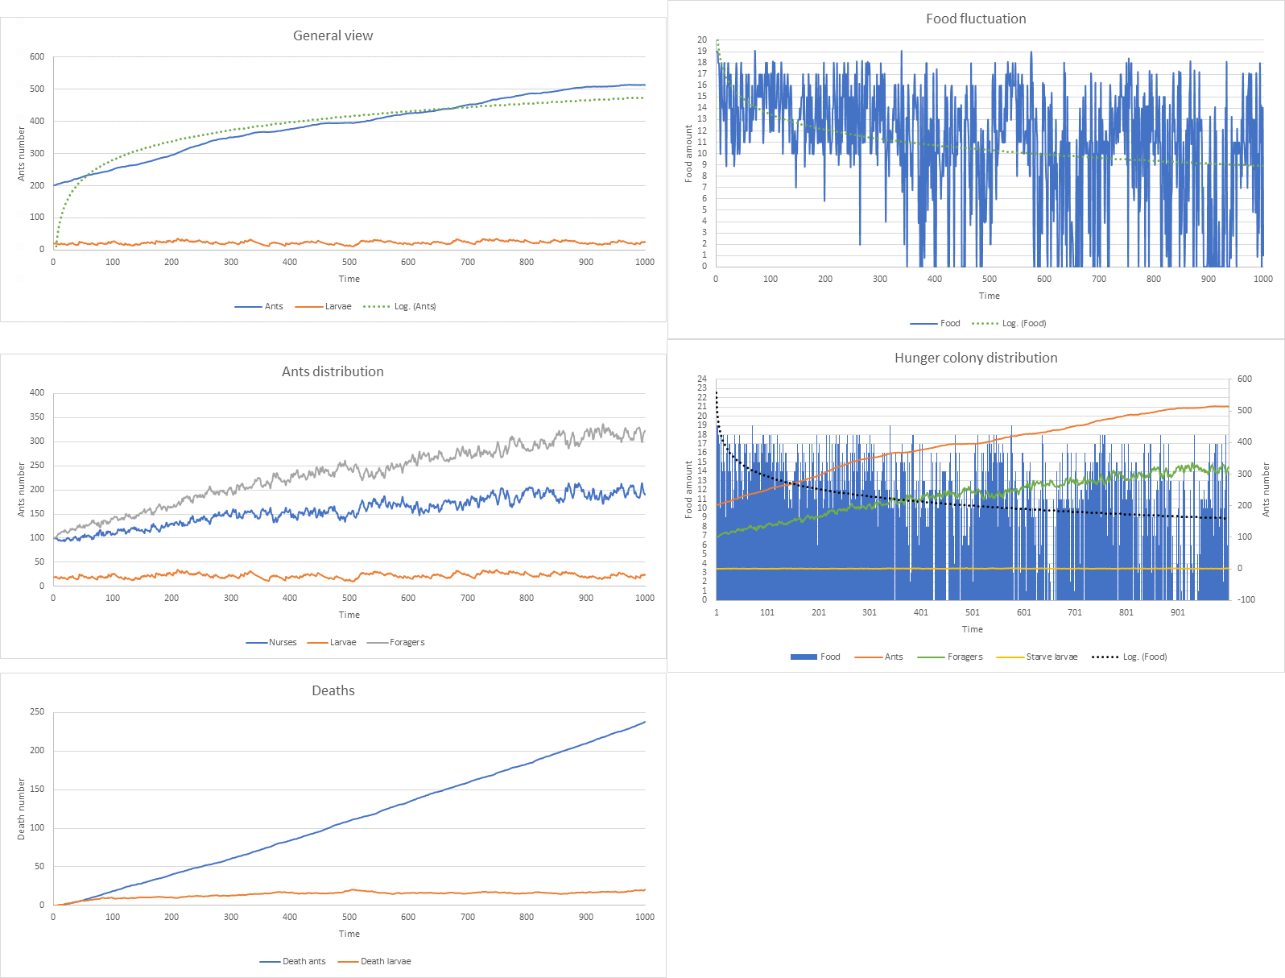Click 20 on Food fluctuation vertical axis
This screenshot has width=1285, height=978.
(702, 39)
